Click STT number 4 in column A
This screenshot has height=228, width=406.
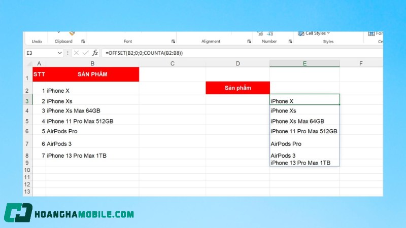39,120
